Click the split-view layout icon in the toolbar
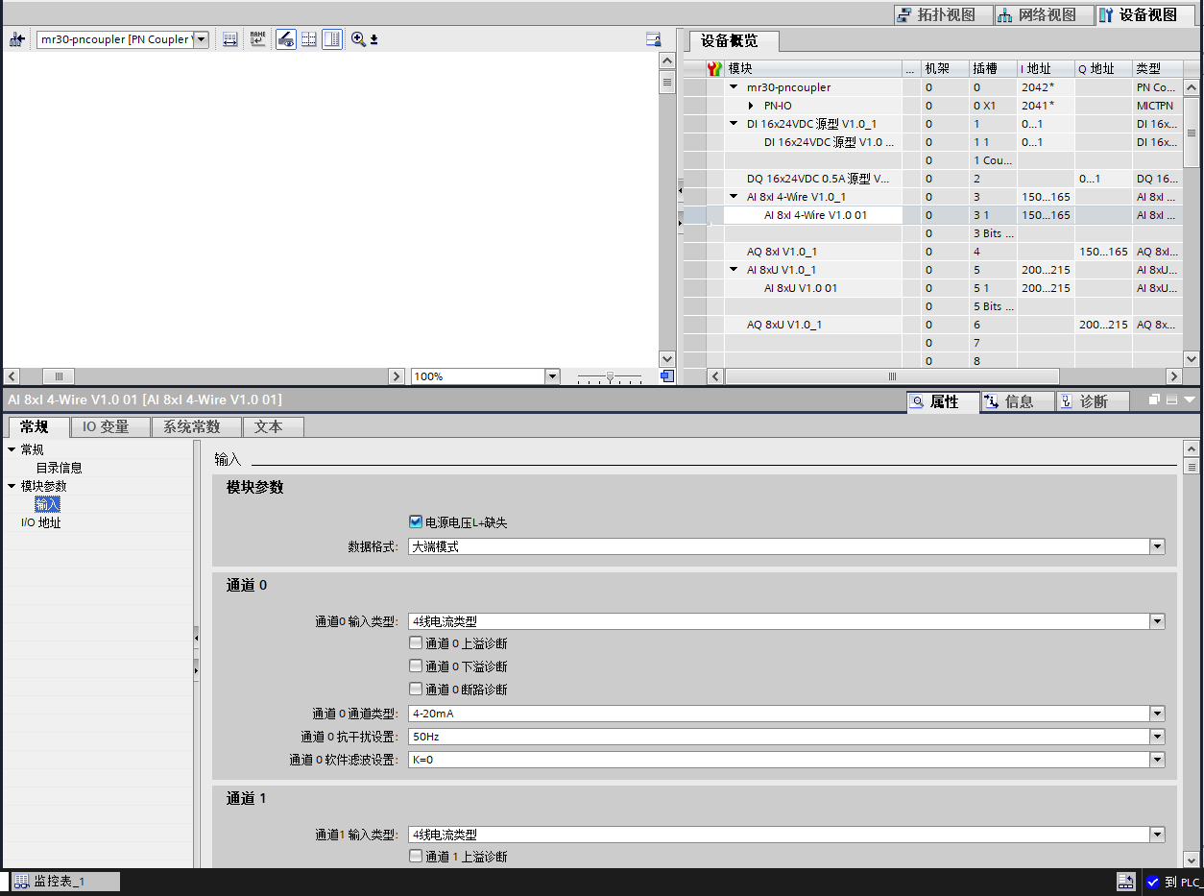1204x896 pixels. (x=331, y=39)
